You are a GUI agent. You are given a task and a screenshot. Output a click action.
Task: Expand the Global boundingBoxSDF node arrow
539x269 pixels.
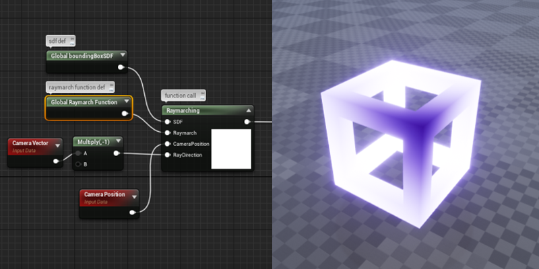(x=123, y=55)
